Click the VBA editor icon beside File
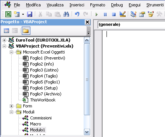This screenshot has width=165, height=137. (x=8, y=5)
